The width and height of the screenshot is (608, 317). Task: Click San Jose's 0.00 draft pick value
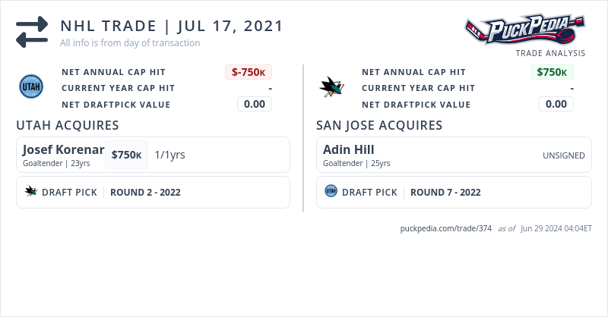556,104
